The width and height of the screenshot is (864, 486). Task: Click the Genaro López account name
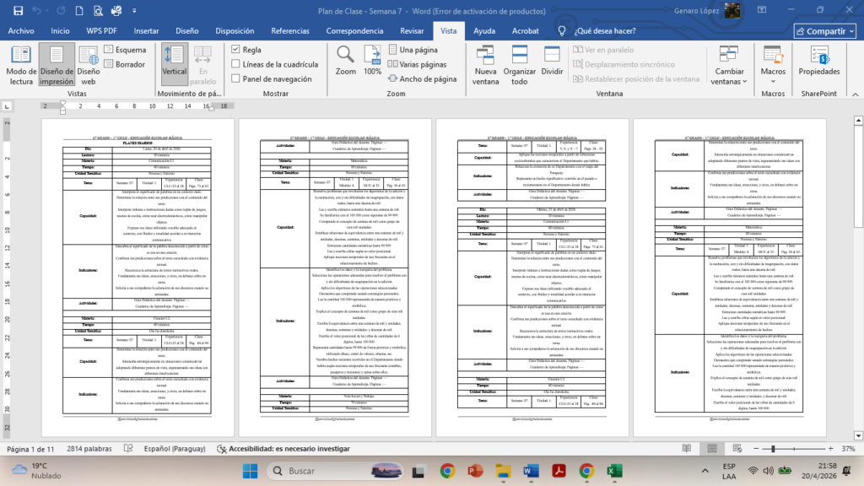click(696, 10)
